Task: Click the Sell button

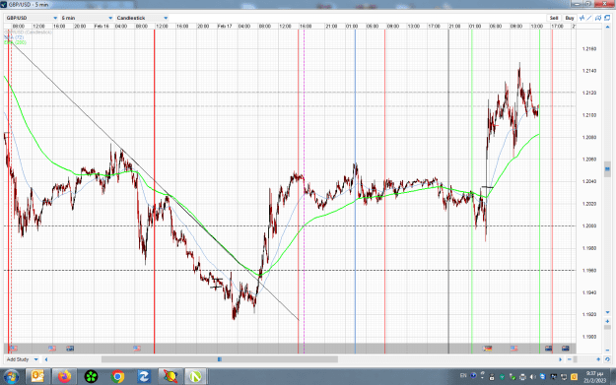Action: (554, 18)
